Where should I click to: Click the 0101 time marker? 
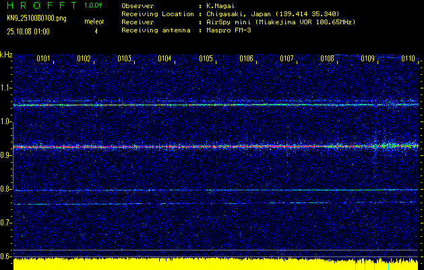point(43,59)
